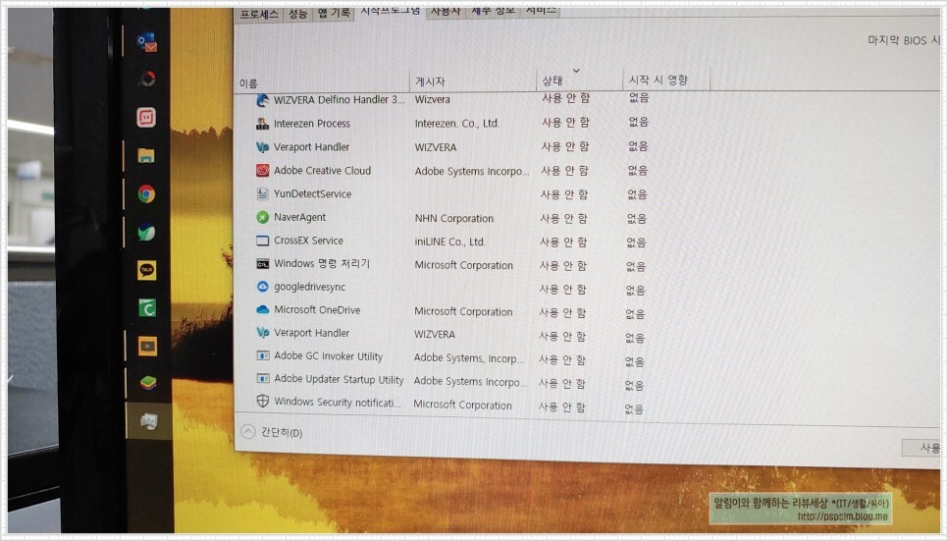Open the Naver Whale browser taskbar icon
Image resolution: width=948 pixels, height=541 pixels.
point(146,233)
